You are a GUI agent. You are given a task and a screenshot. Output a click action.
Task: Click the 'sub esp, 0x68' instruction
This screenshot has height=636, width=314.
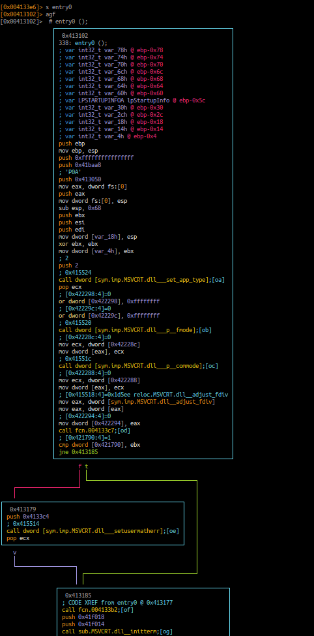coord(81,207)
